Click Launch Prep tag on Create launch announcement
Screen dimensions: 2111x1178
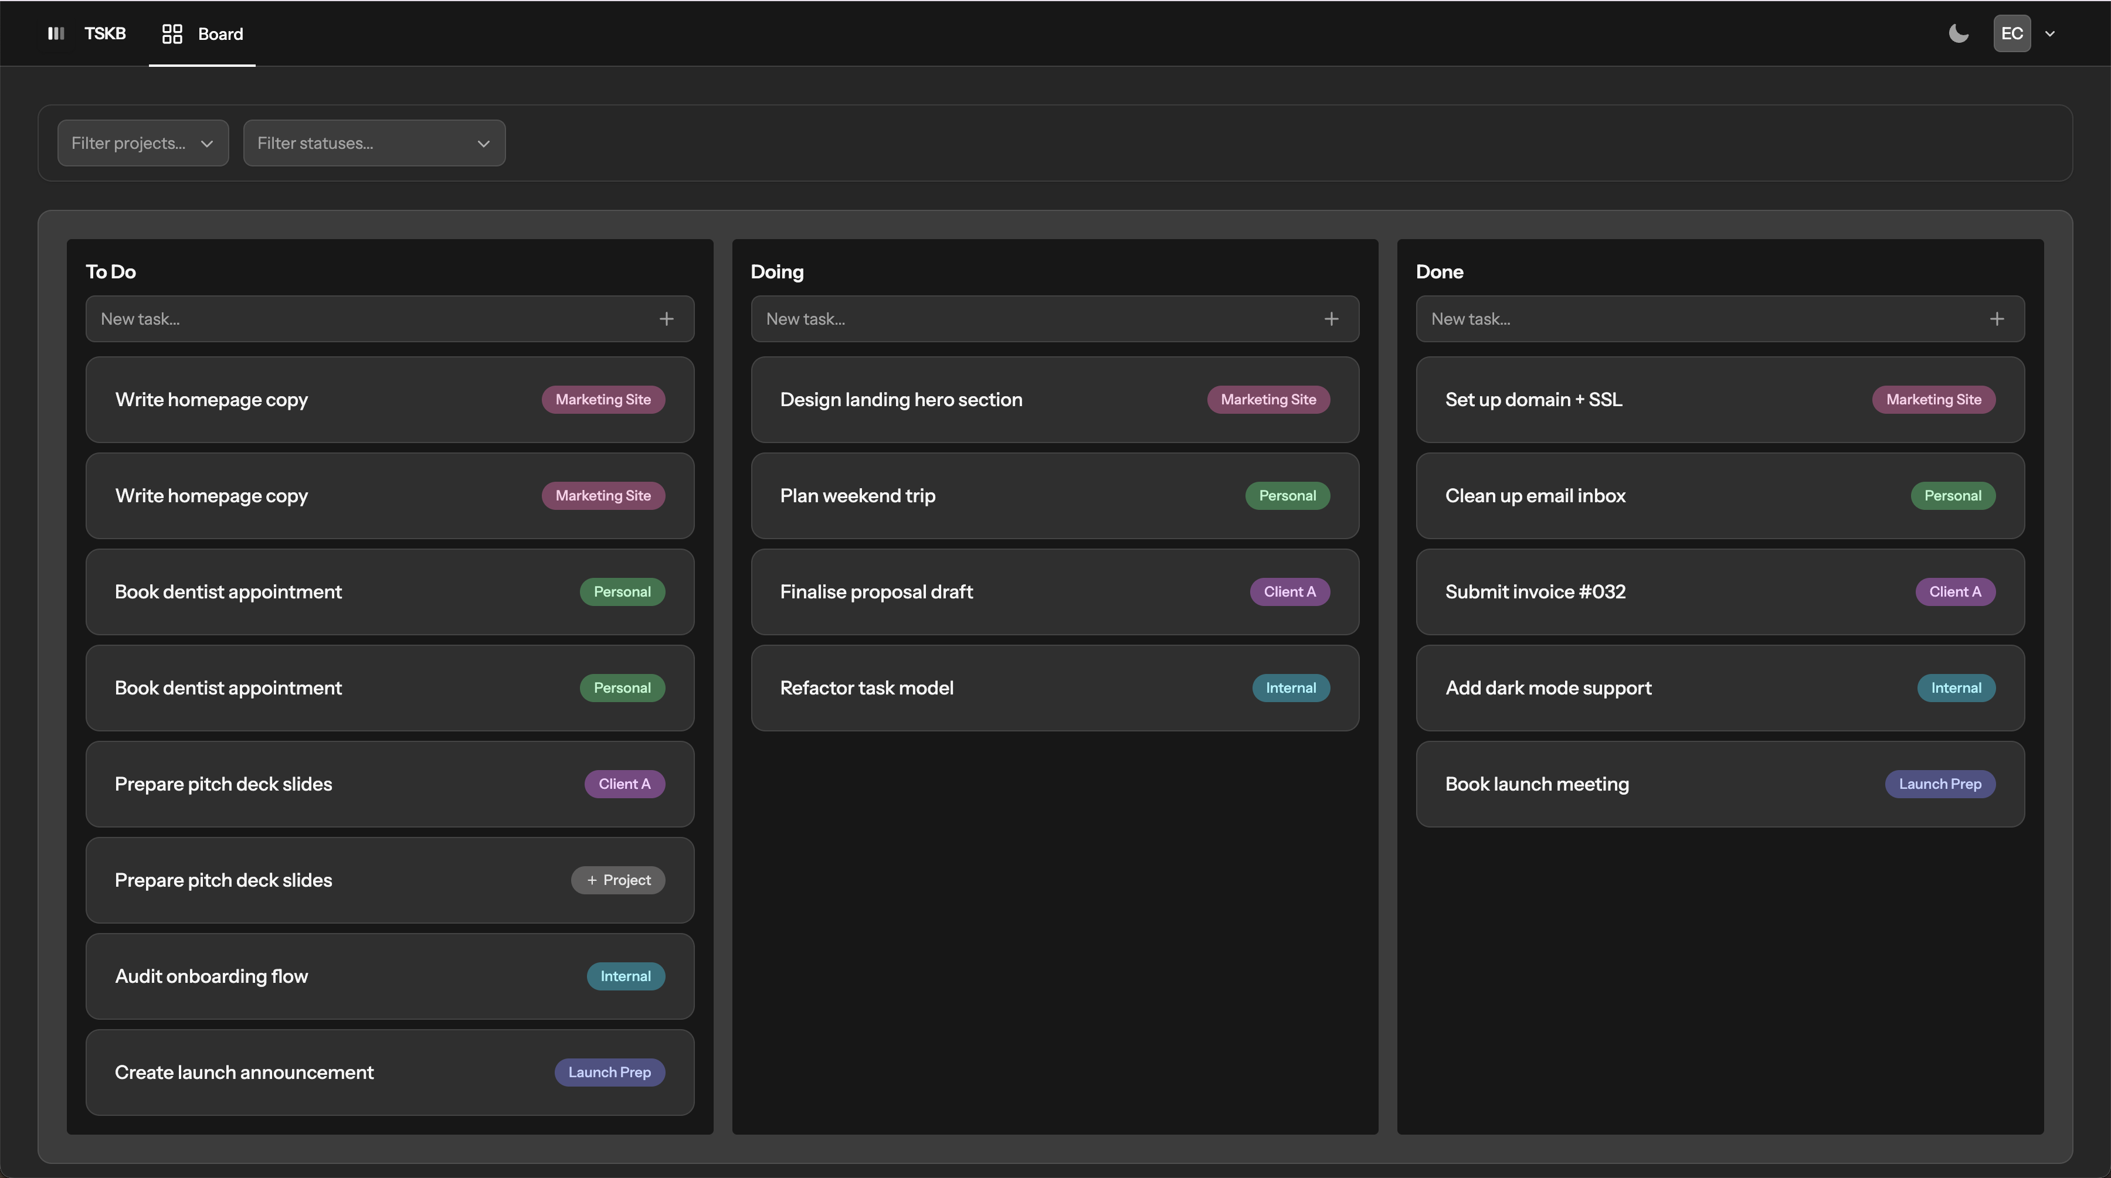coord(610,1073)
